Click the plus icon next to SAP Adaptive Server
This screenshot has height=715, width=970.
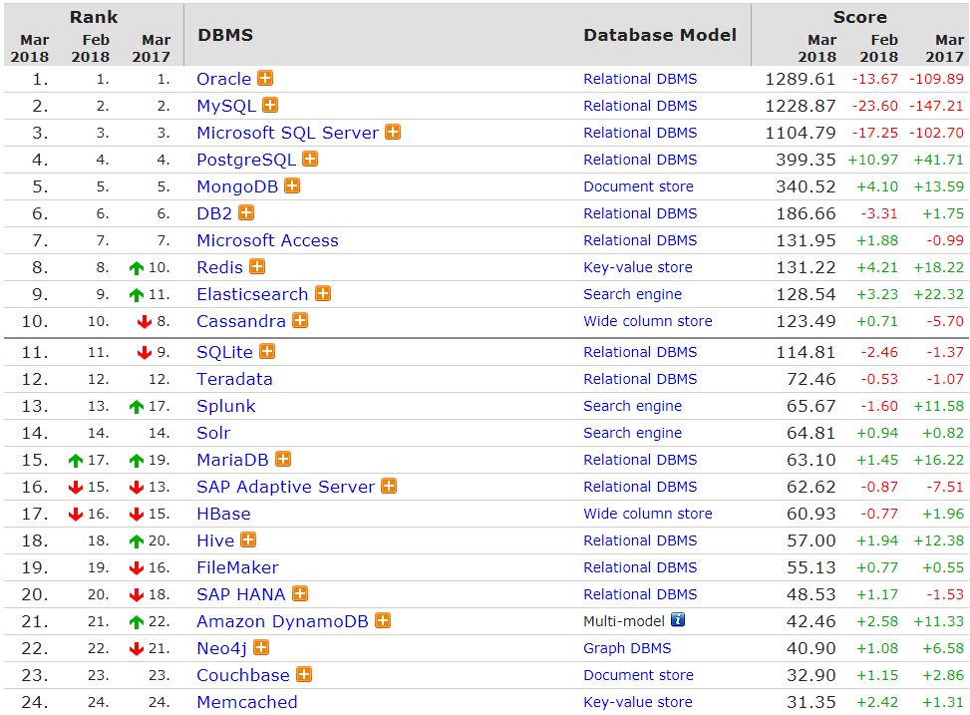[389, 486]
